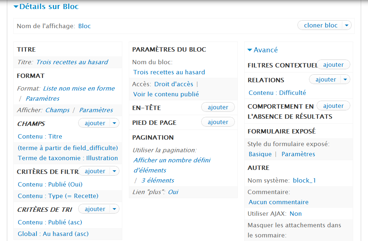The height and width of the screenshot is (241, 368).
Task: Edit the title Trois recettes au hasard
Action: 72,62
